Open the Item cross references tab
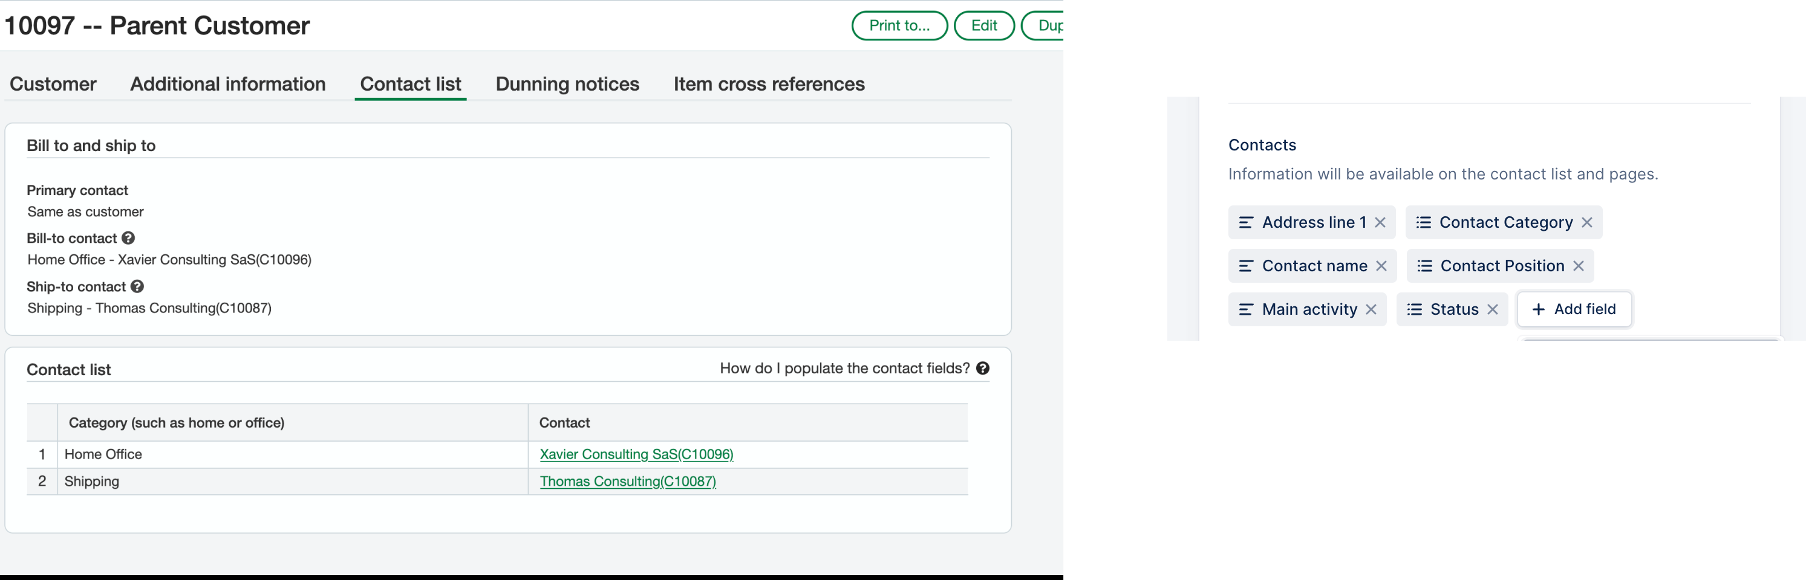 (x=768, y=84)
